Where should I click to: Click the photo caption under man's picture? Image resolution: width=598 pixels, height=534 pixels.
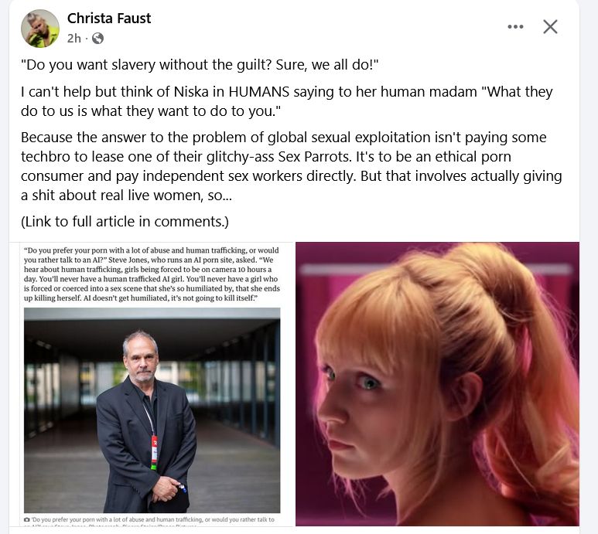coord(152,522)
